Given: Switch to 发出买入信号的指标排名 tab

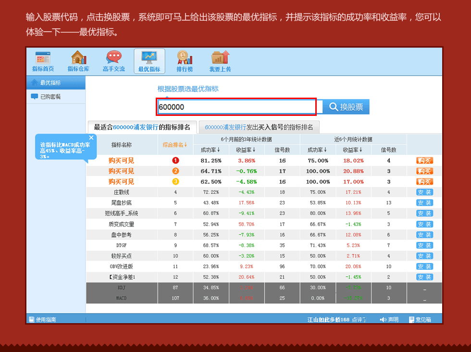Looking at the screenshot, I should [x=259, y=127].
